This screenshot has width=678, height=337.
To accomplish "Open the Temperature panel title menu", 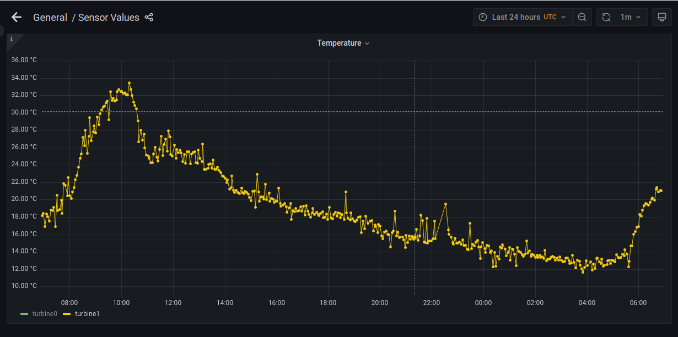I will [343, 43].
